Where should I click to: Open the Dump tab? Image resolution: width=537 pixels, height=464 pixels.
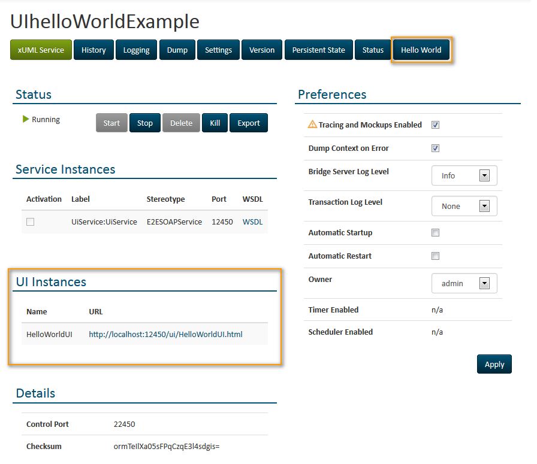click(177, 50)
